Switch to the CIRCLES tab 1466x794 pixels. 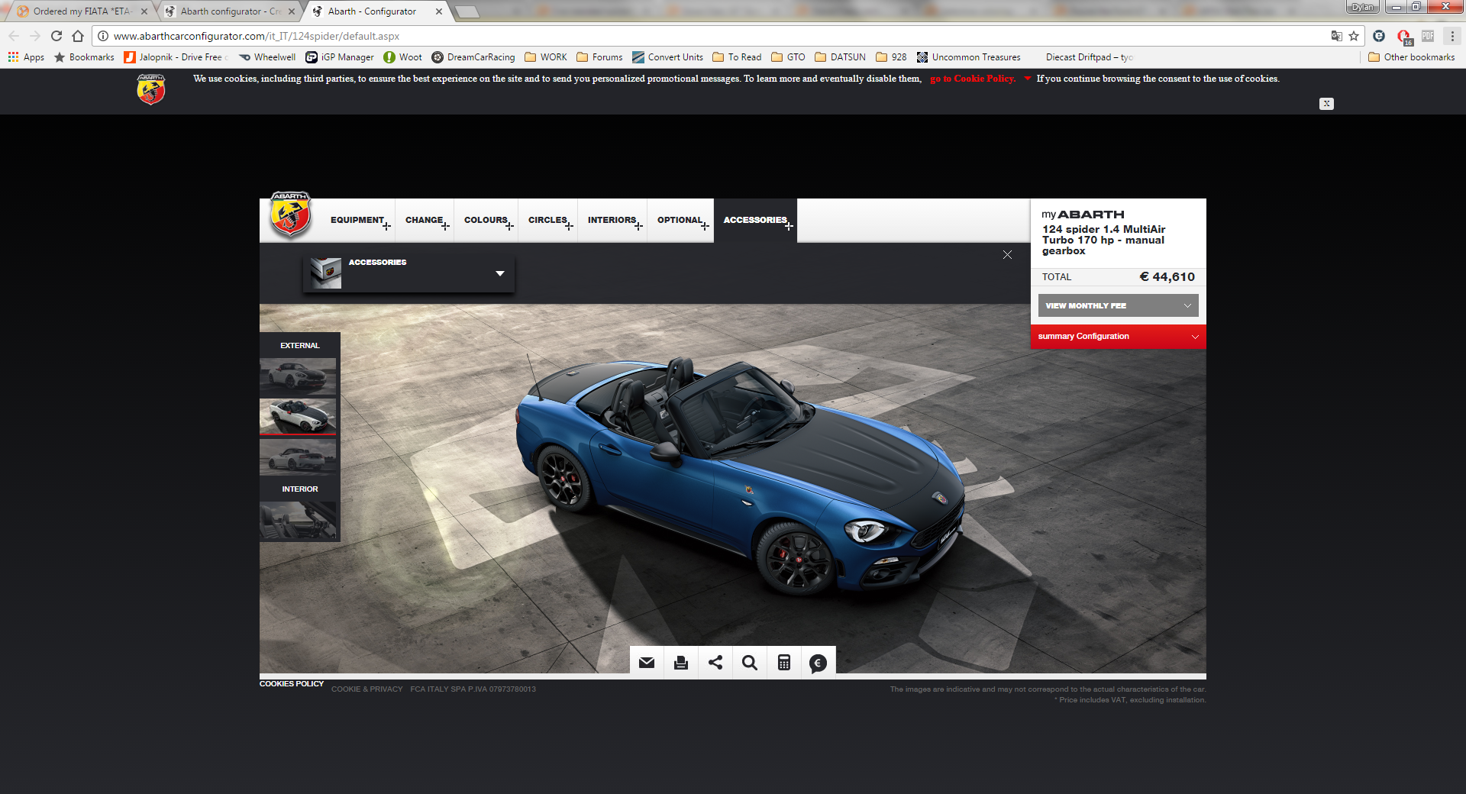click(x=548, y=220)
